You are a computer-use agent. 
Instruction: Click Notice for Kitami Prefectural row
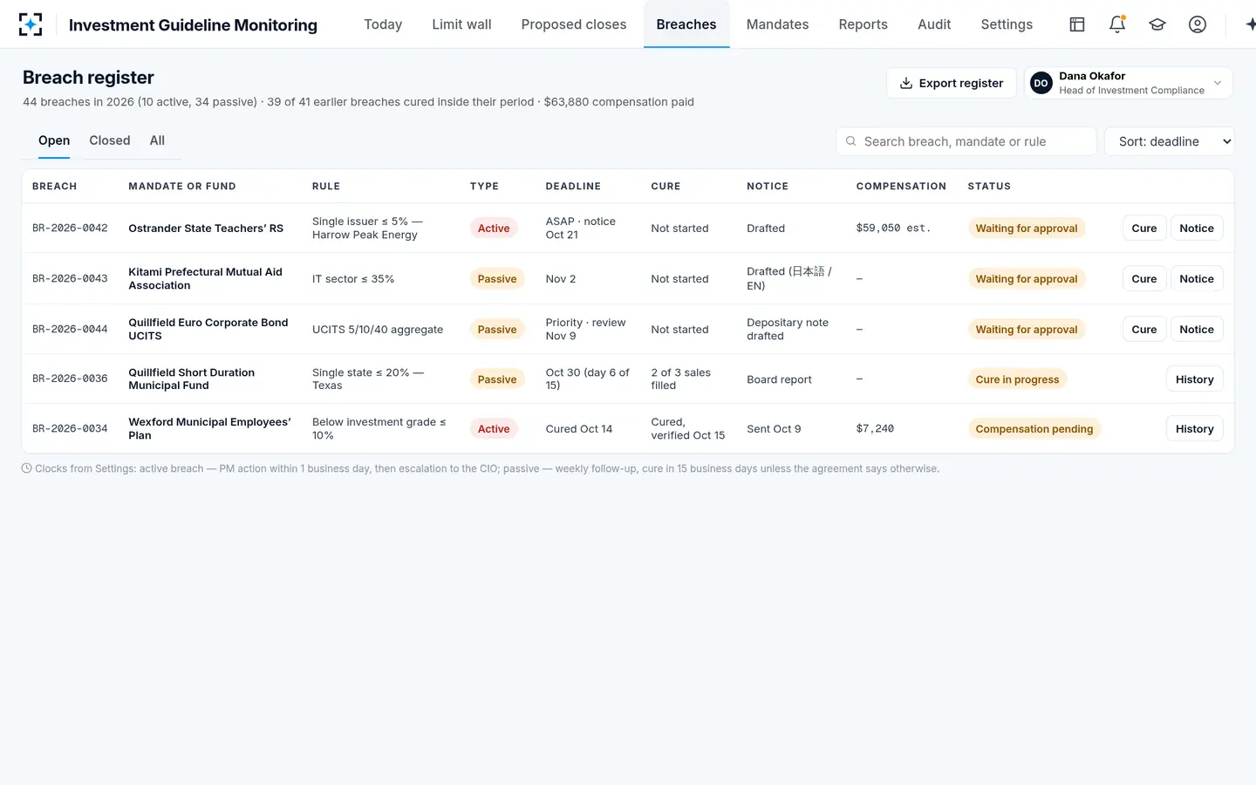[1197, 279]
